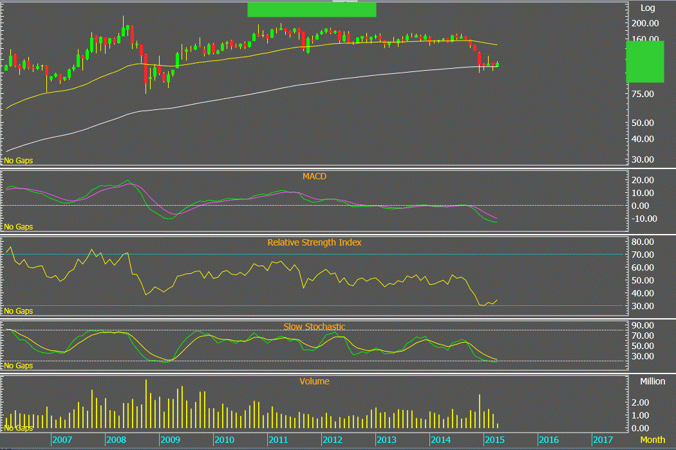Click the 30.00 Slow Stochastic axis value

coord(643,357)
